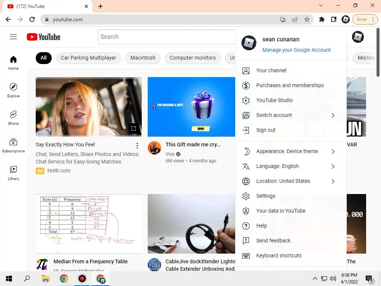Click the account avatar at top right
Screen dimensions: 381x286
click(x=358, y=37)
